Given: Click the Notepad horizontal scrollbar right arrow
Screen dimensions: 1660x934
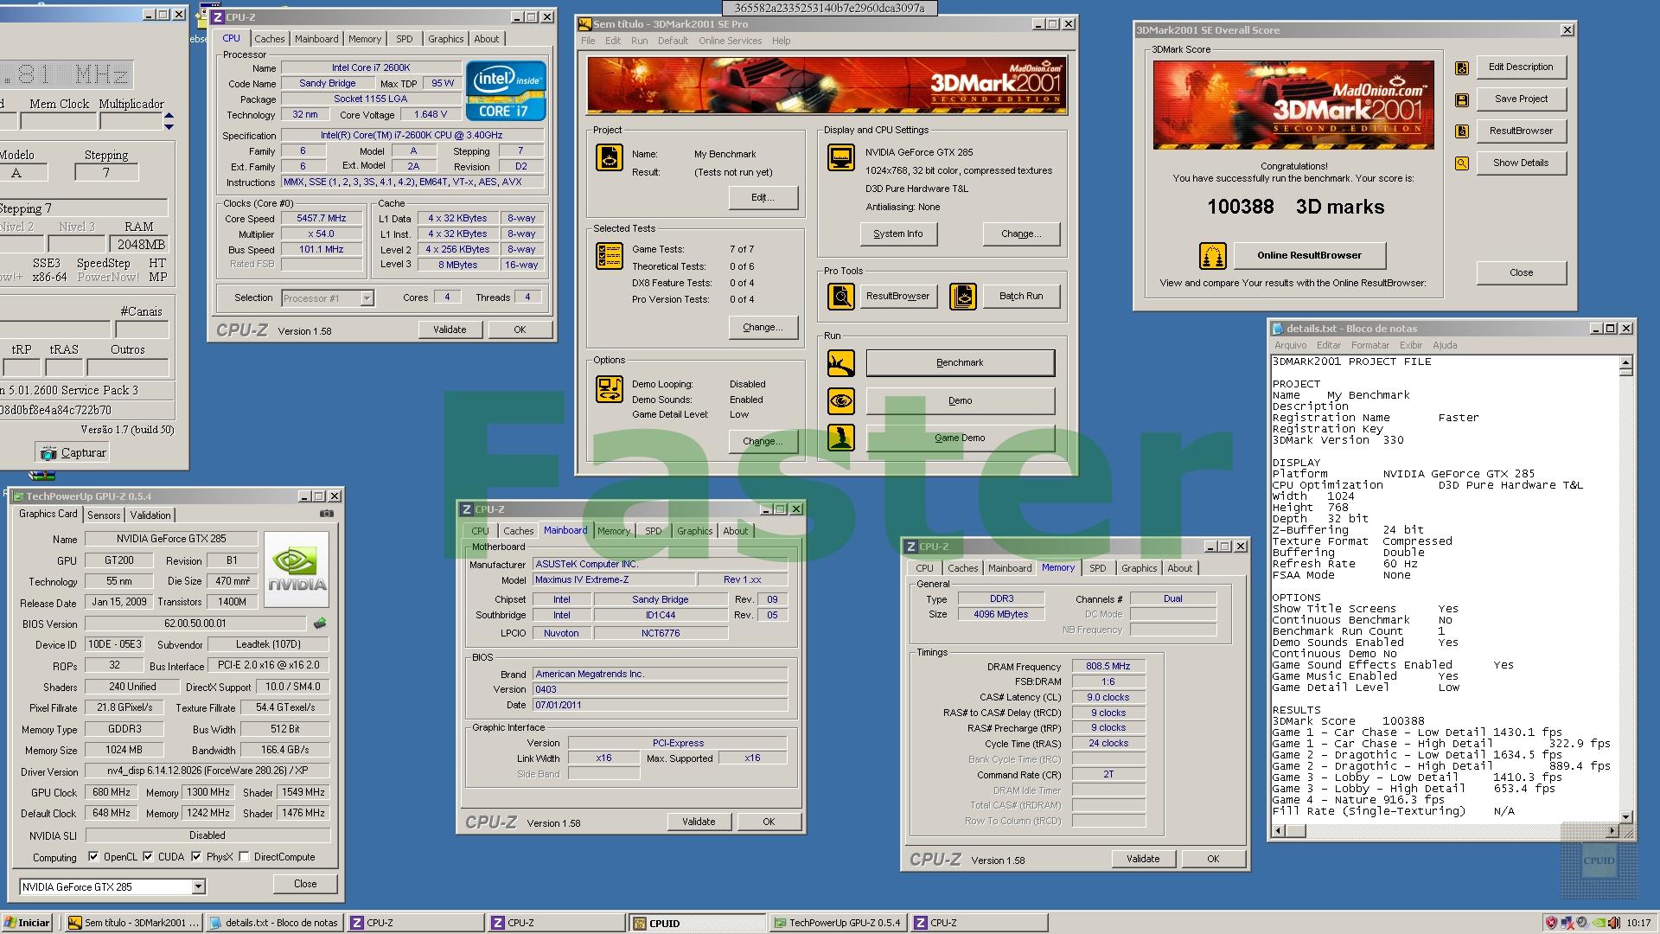Looking at the screenshot, I should tap(1612, 831).
